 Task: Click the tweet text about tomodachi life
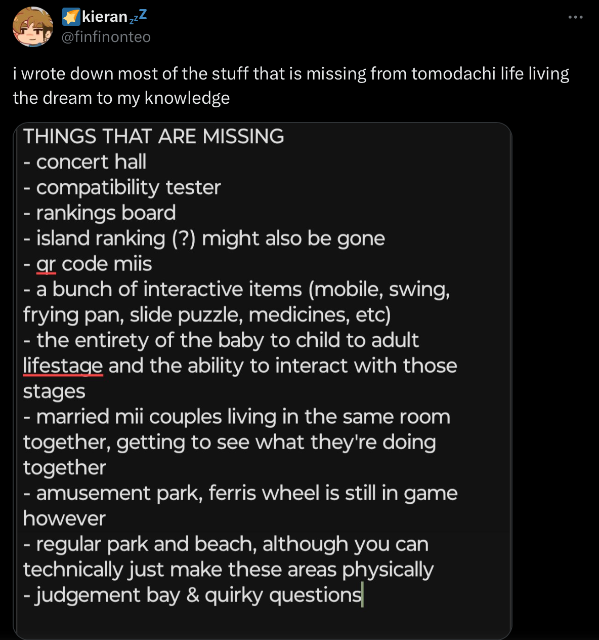291,86
